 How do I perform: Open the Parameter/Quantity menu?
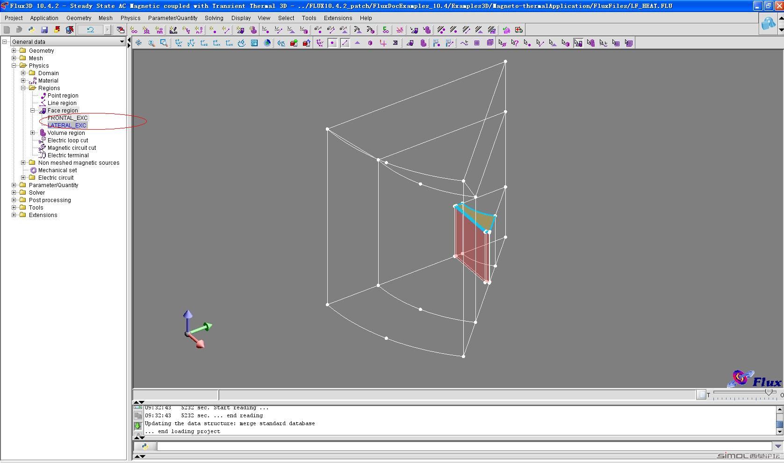click(173, 18)
